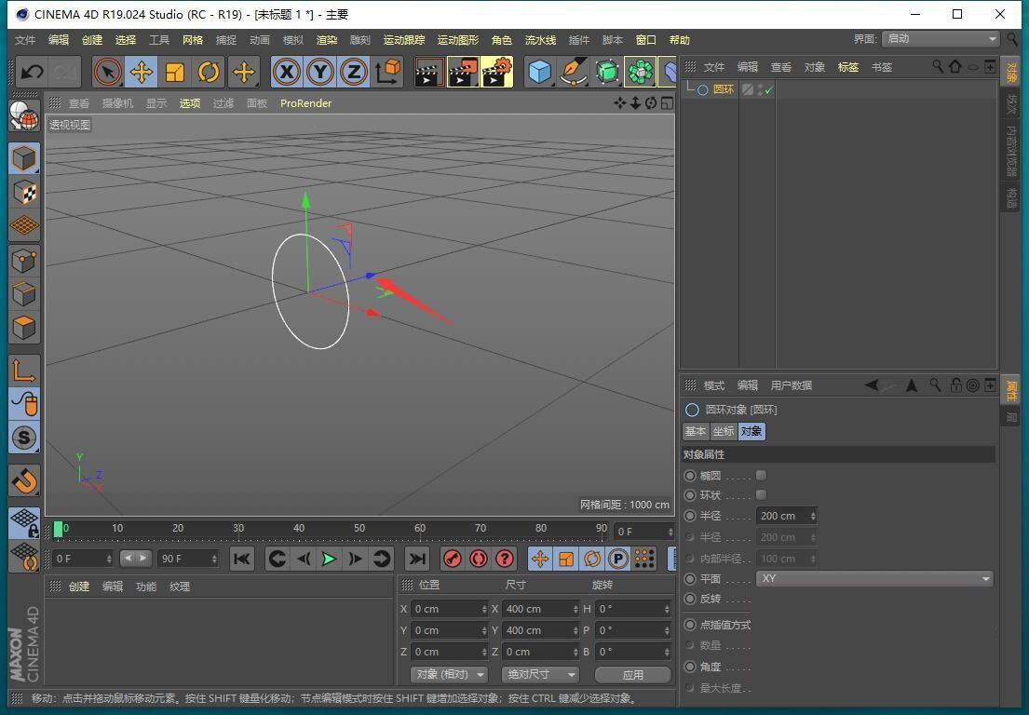Screen dimensions: 1029x715
Task: Go to end of animation
Action: [416, 559]
